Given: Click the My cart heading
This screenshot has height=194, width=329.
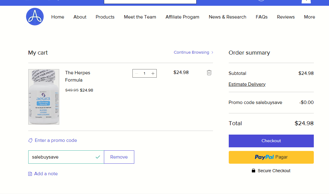Looking at the screenshot, I should [x=38, y=53].
